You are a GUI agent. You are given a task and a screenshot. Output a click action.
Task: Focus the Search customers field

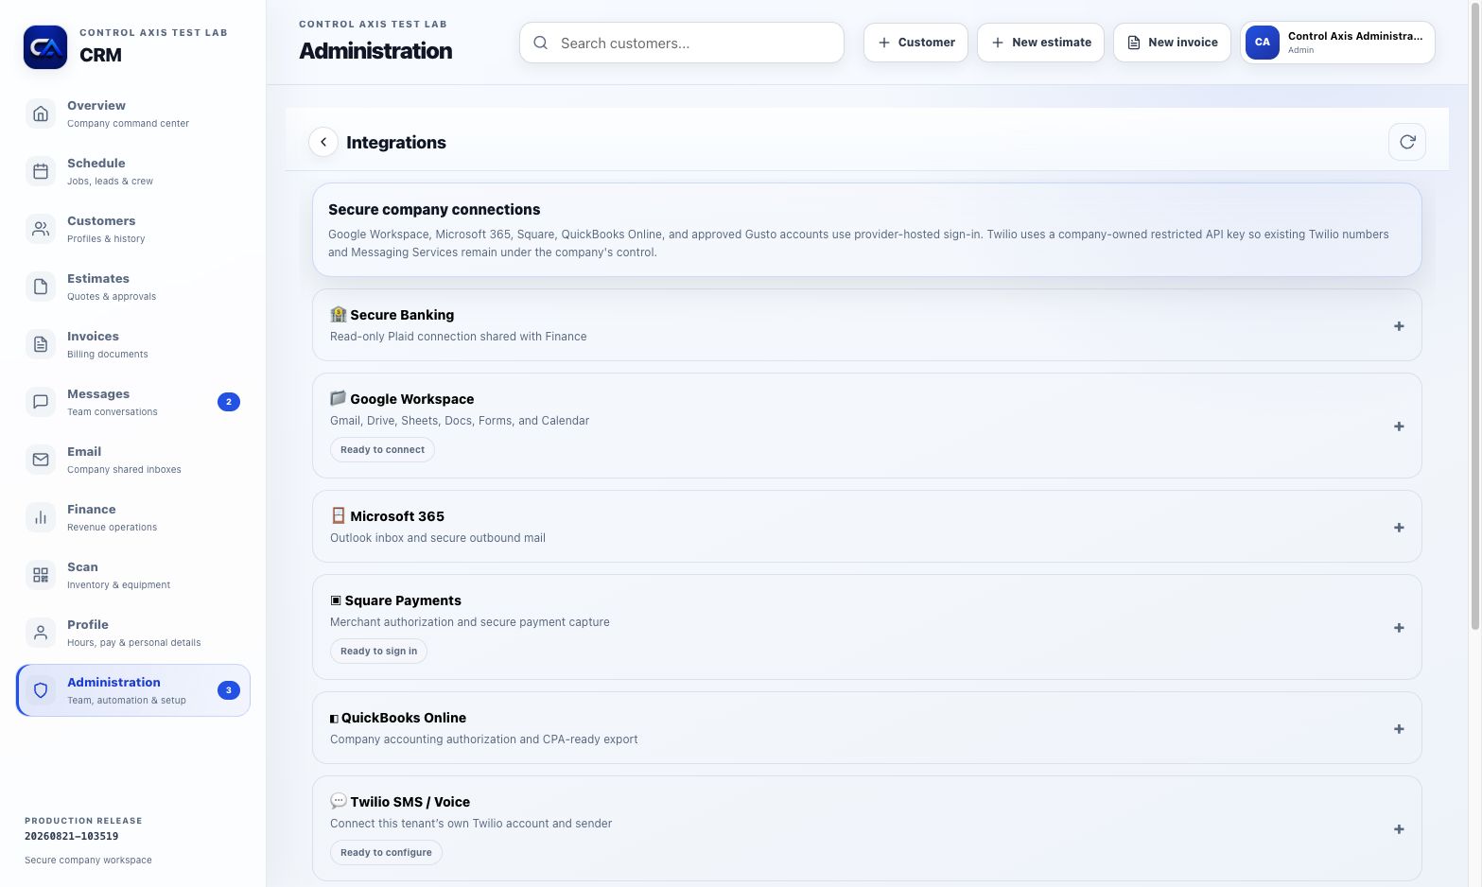pyautogui.click(x=682, y=43)
